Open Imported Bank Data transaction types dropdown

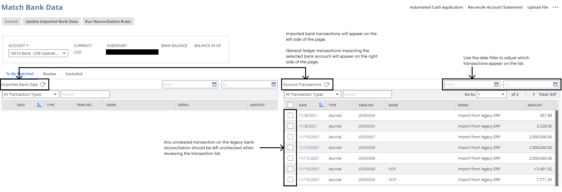tap(30, 94)
